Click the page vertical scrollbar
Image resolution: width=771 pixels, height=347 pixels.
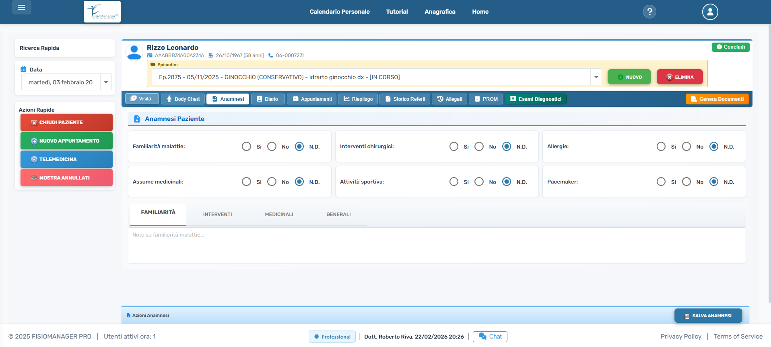(x=769, y=161)
